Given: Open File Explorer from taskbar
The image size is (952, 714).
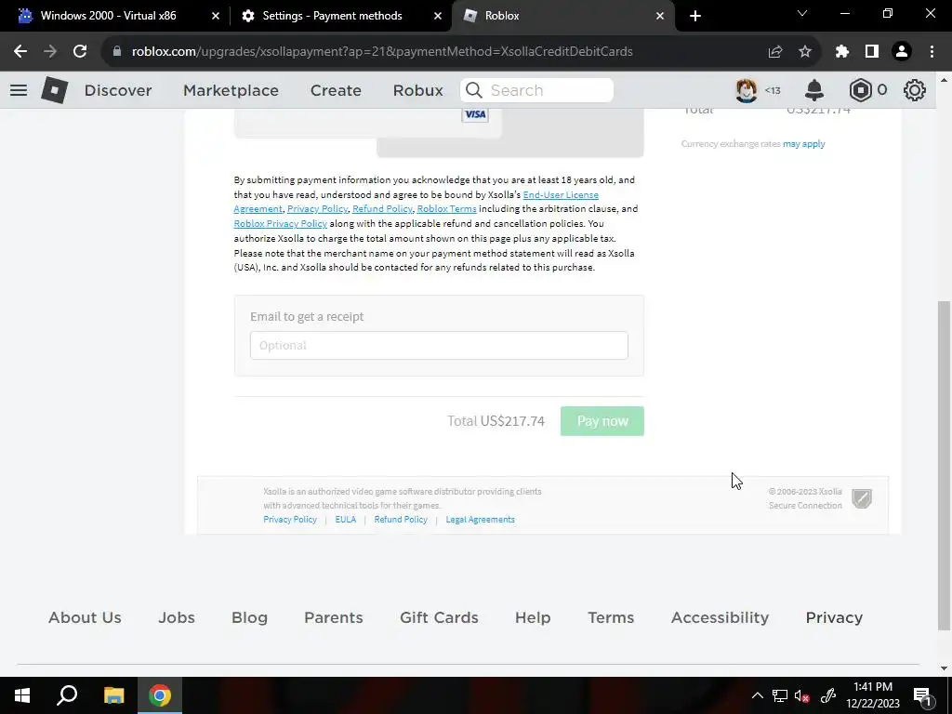Looking at the screenshot, I should [113, 695].
